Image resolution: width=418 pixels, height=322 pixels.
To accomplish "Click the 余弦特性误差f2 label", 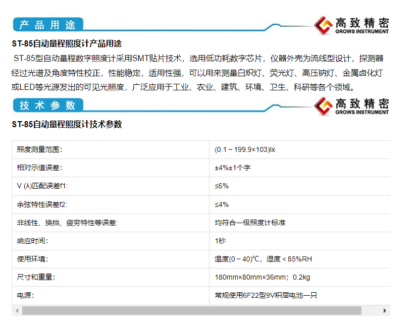I will point(42,204).
